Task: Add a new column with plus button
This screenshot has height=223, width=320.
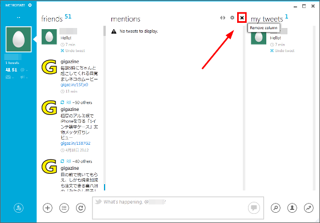Action: [47, 208]
